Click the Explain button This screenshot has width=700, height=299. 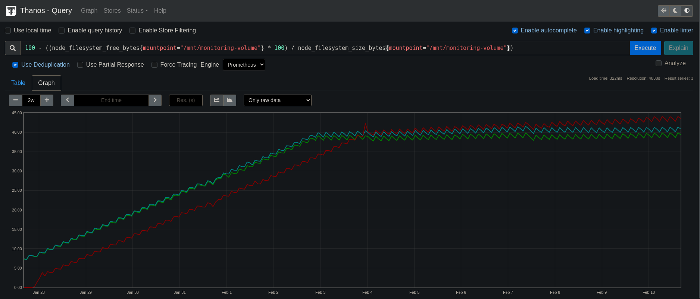click(678, 48)
